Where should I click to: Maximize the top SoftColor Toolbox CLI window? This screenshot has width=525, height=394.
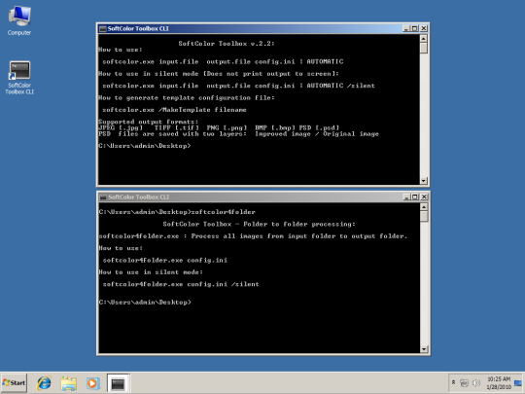[x=415, y=29]
